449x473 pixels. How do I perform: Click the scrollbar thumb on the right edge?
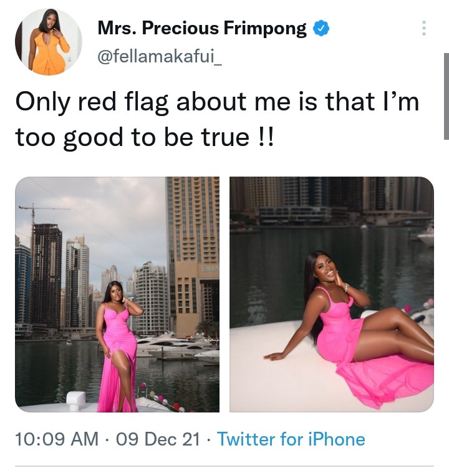coord(447,96)
